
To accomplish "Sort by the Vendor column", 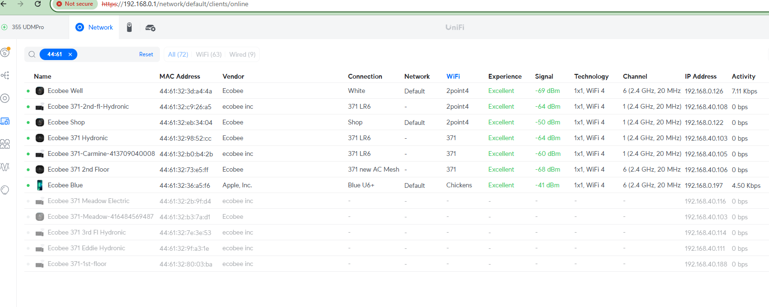I will [x=233, y=76].
